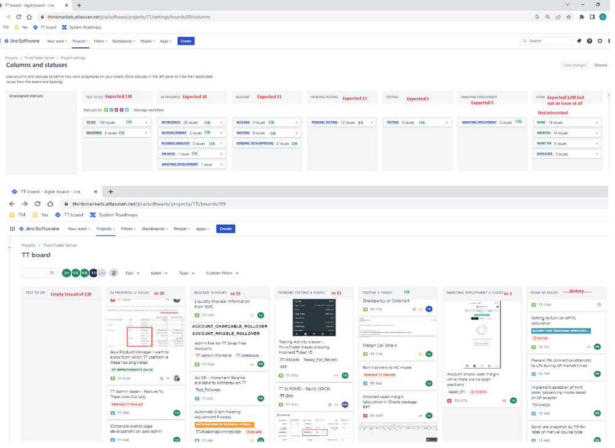Click Create button in bottom window
This screenshot has width=615, height=448.
pos(225,229)
